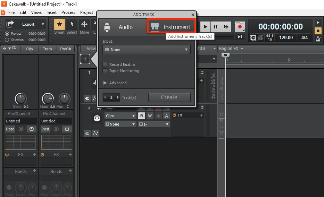The height and width of the screenshot is (197, 324).
Task: Check the Record Enable checkbox
Action: click(x=105, y=65)
